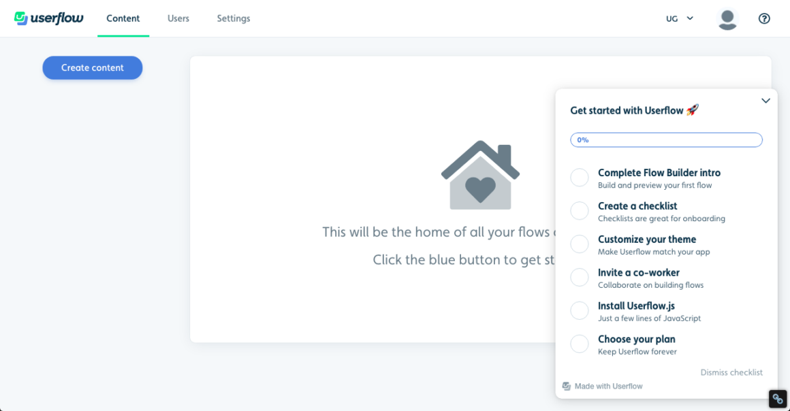The image size is (790, 411).
Task: Click the small Userflow icon in footer
Action: tap(566, 386)
